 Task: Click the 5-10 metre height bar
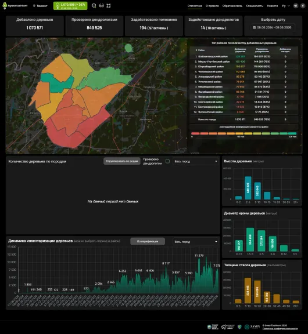tap(257, 191)
